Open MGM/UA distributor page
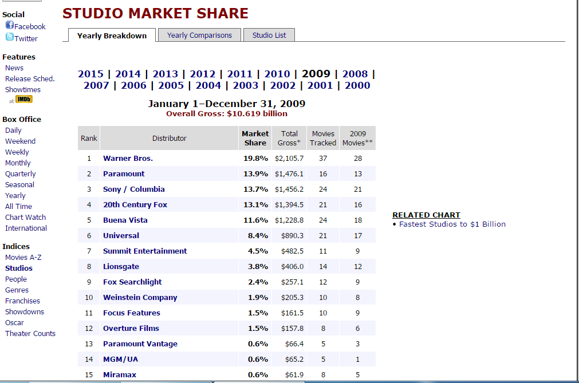 120,360
